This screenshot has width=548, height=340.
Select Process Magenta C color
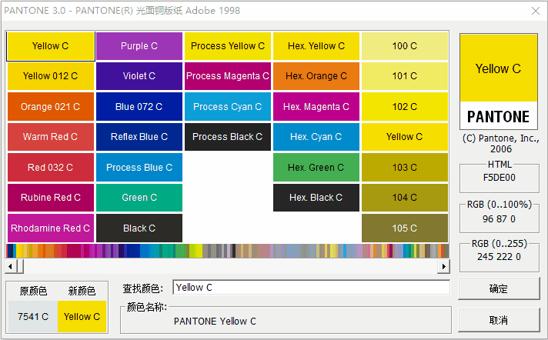coord(228,76)
